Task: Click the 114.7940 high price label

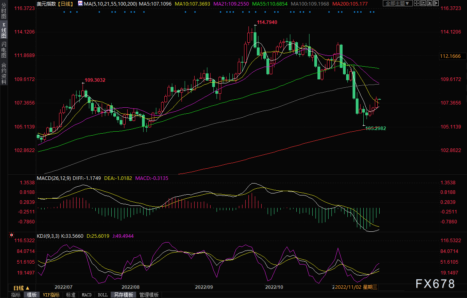Action: (267, 22)
